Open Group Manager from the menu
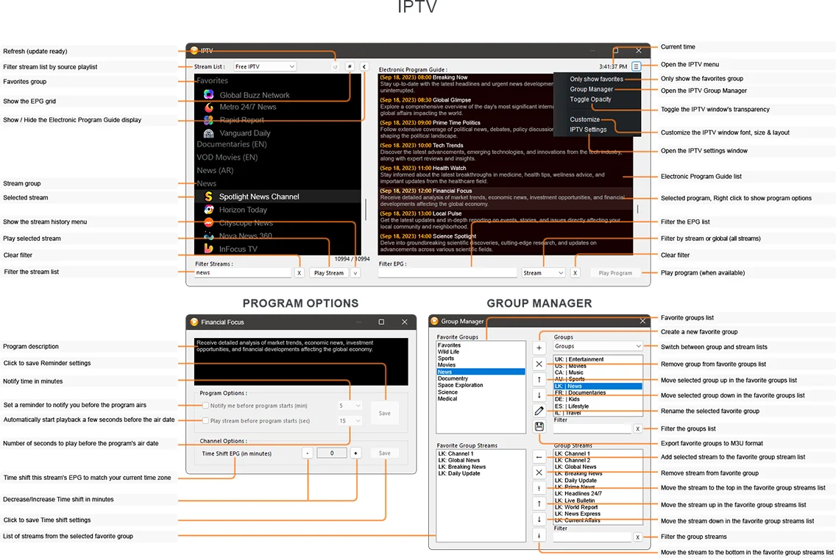The width and height of the screenshot is (836, 558). click(591, 89)
